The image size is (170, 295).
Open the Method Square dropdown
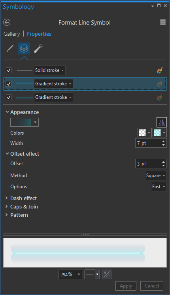click(x=156, y=175)
